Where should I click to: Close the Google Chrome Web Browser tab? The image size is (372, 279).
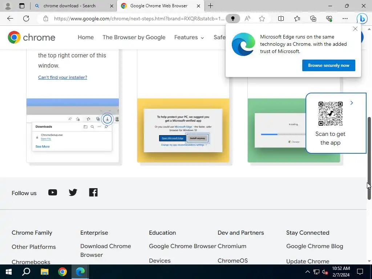pyautogui.click(x=199, y=6)
